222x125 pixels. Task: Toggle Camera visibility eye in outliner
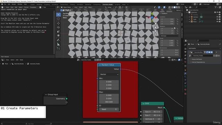coord(217,17)
